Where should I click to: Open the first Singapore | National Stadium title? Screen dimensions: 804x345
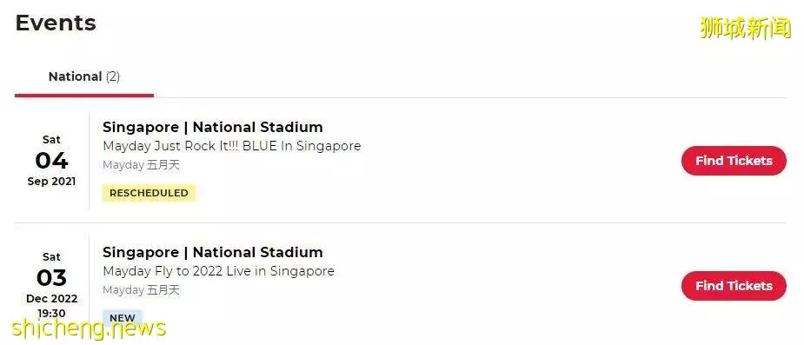pyautogui.click(x=213, y=127)
